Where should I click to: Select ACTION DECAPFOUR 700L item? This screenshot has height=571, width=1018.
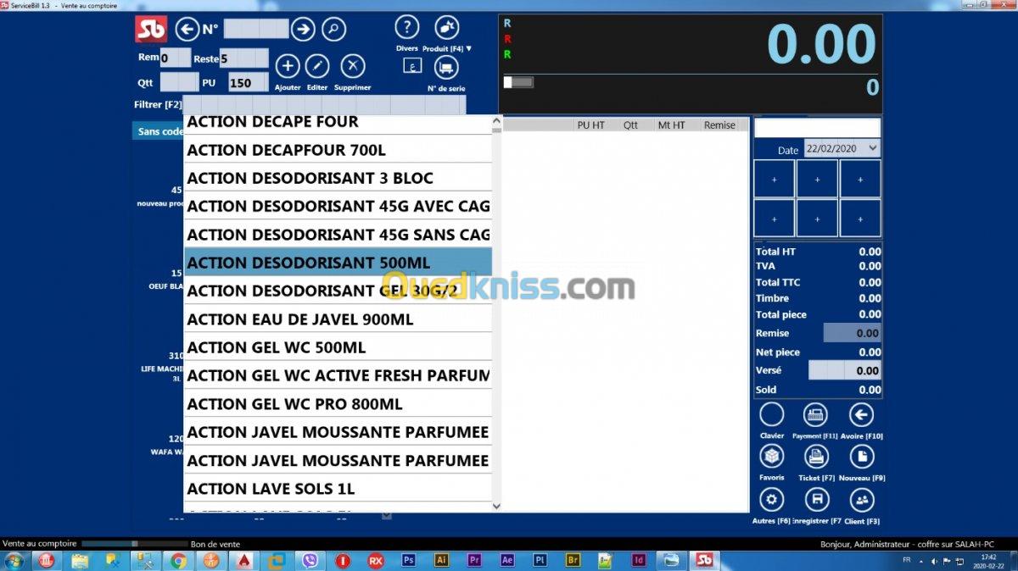click(338, 150)
